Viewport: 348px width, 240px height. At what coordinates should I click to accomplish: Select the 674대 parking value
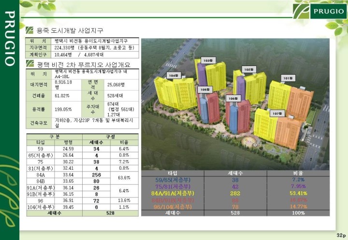pos(113,104)
